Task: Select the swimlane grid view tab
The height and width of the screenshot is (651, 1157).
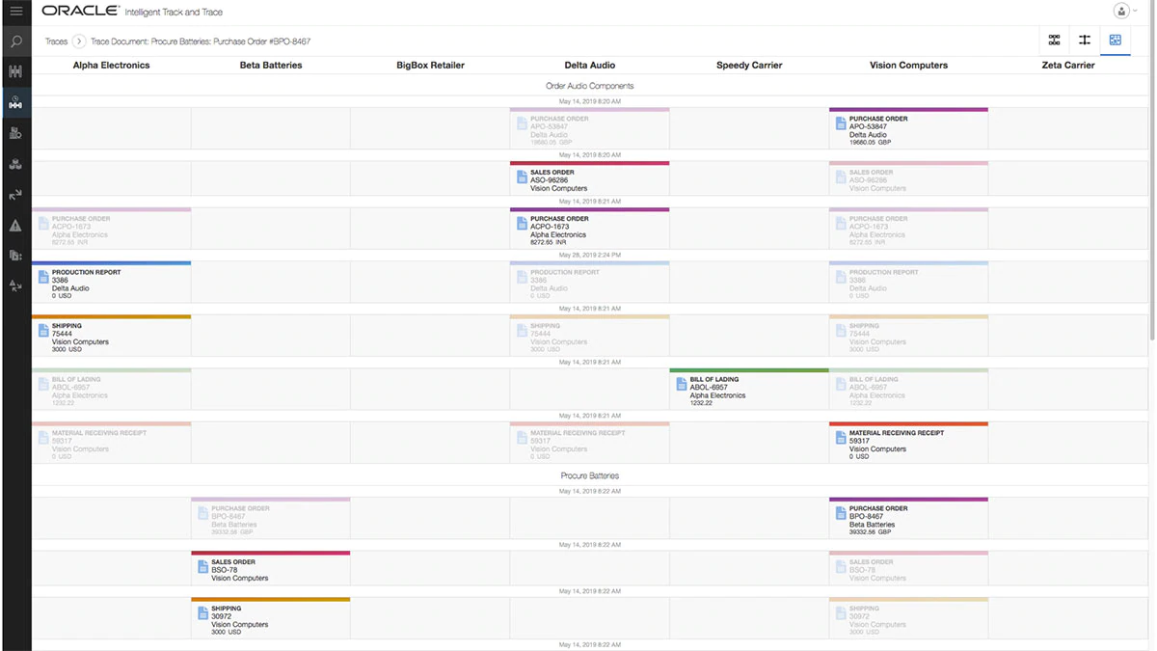Action: point(1116,41)
